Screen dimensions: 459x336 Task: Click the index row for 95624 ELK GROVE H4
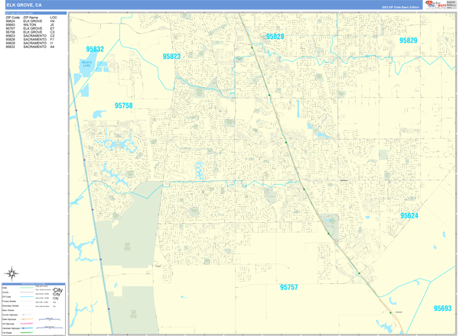click(30, 21)
